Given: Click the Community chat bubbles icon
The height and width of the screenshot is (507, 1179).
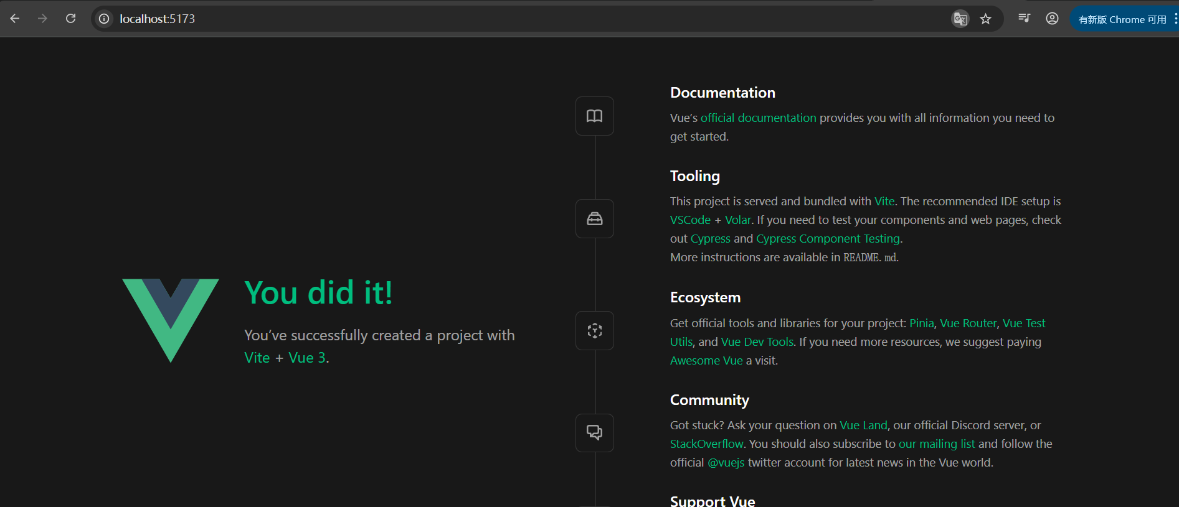Looking at the screenshot, I should [595, 432].
